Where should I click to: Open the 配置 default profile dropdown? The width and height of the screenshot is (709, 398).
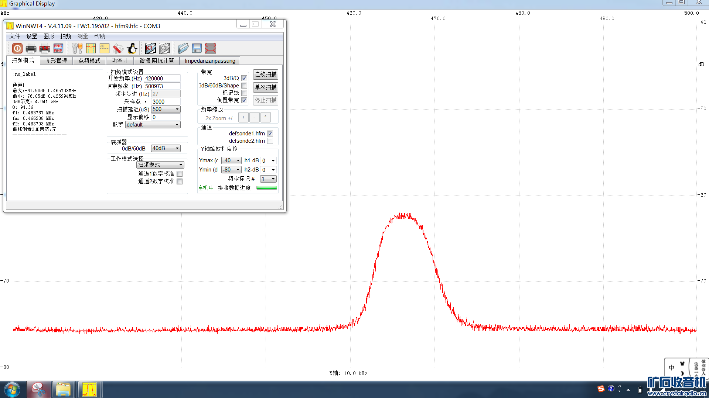153,125
